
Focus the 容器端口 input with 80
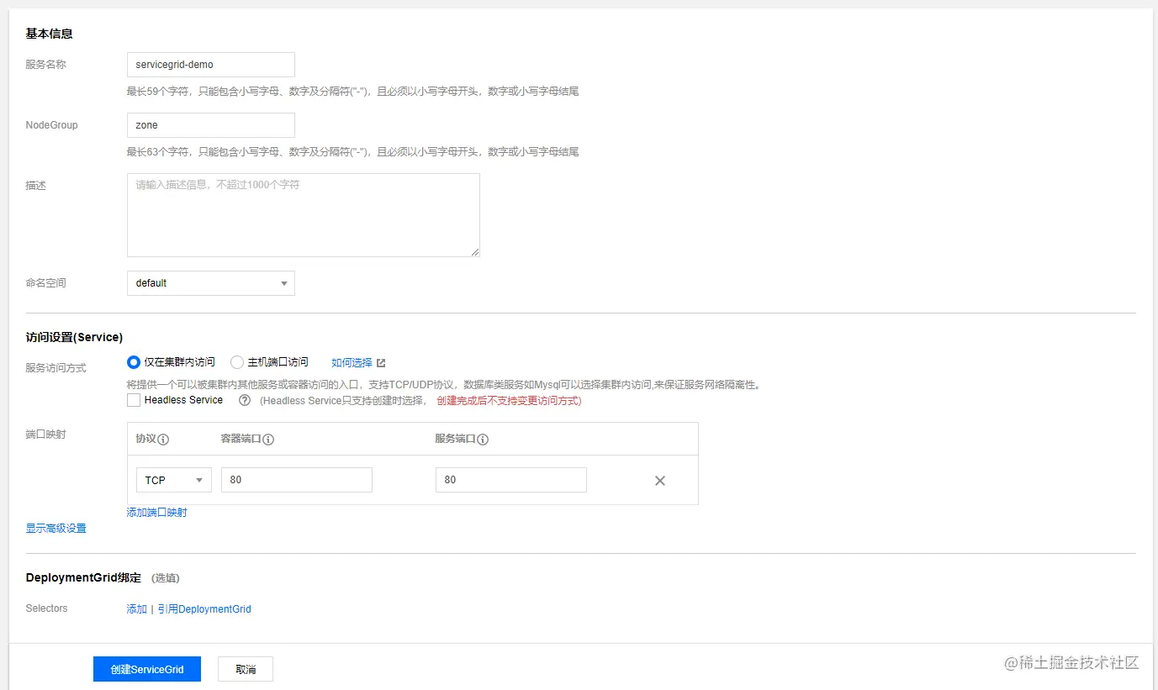point(297,480)
